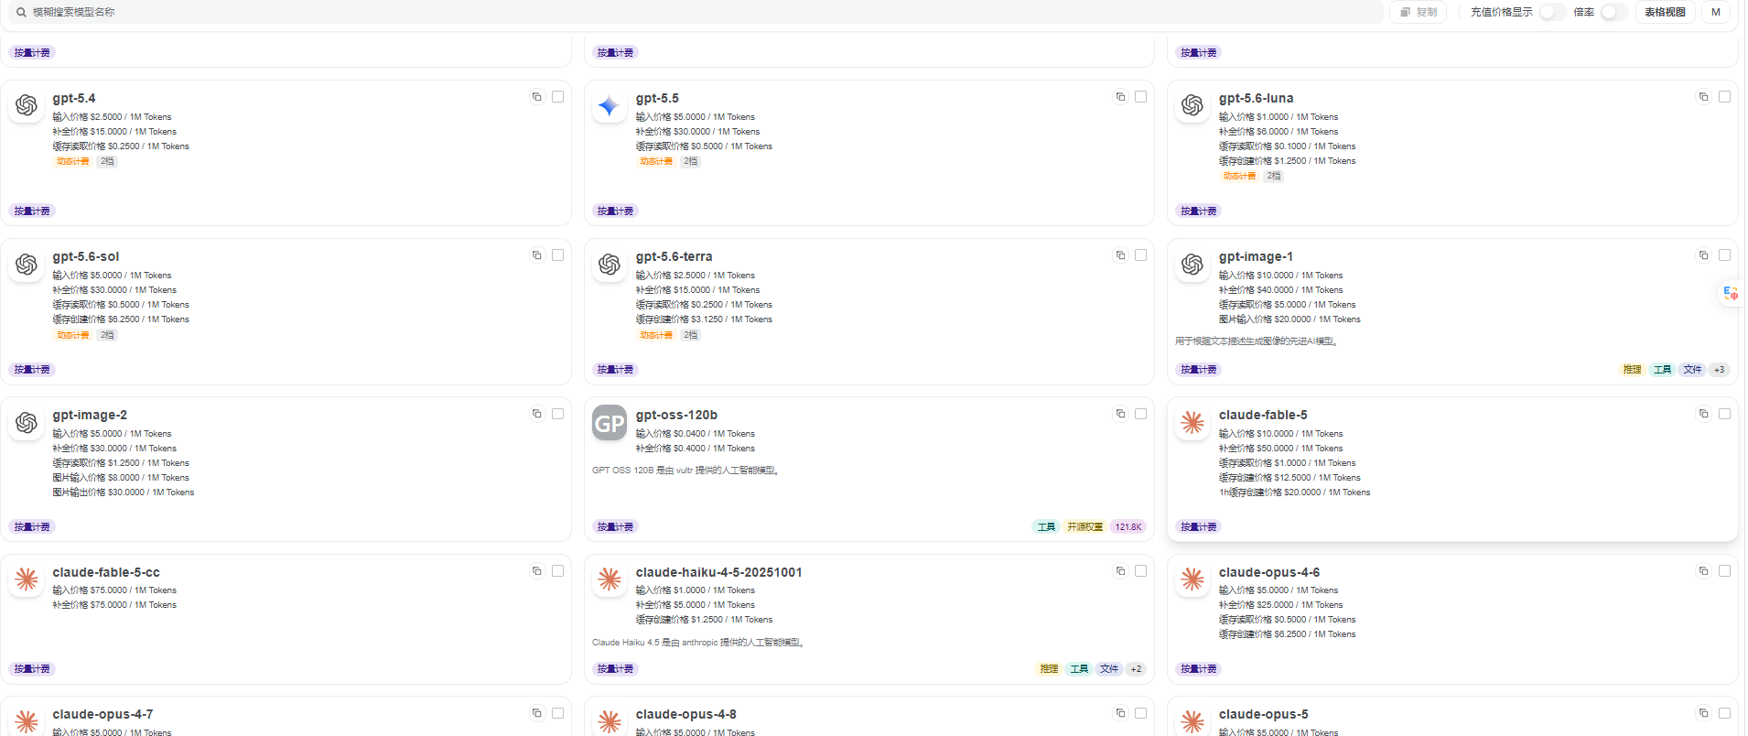Image resolution: width=1748 pixels, height=736 pixels.
Task: Select the gpt-5.4 checkbox
Action: point(557,97)
